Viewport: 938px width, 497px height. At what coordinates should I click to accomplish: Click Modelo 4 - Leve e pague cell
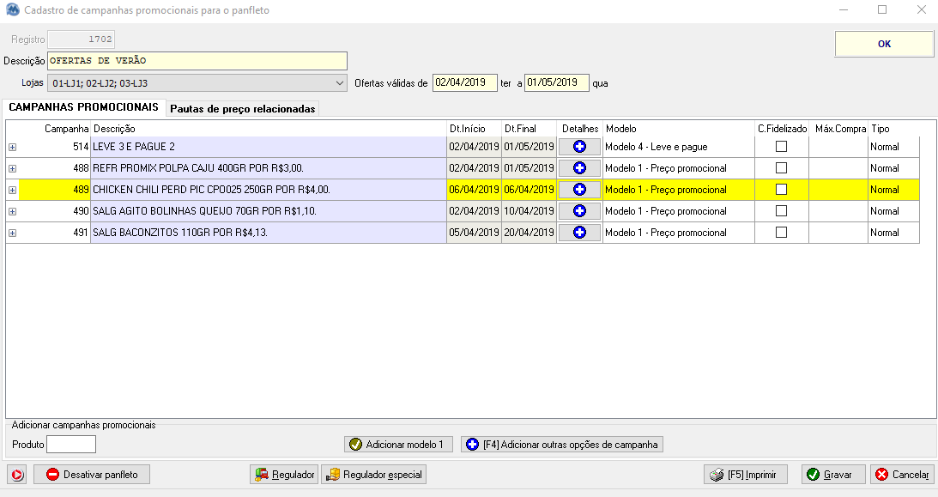point(678,147)
